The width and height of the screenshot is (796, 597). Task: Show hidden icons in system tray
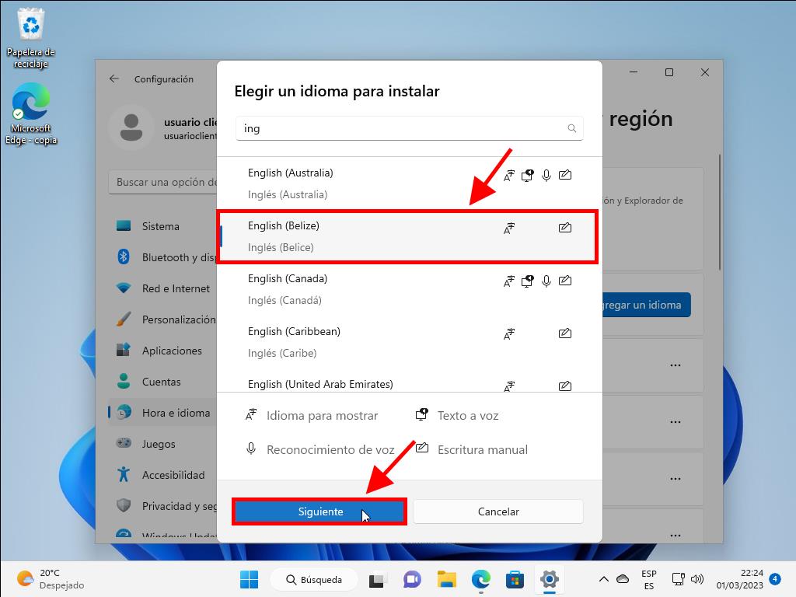(x=603, y=579)
